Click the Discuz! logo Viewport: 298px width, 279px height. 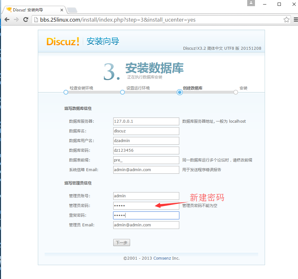(x=63, y=42)
